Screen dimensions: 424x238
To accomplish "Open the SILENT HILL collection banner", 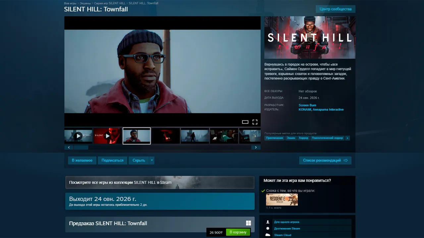I will [160, 182].
